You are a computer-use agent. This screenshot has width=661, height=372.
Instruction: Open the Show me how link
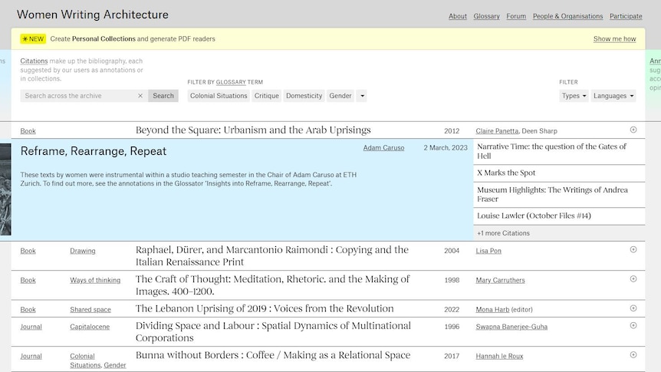[614, 39]
